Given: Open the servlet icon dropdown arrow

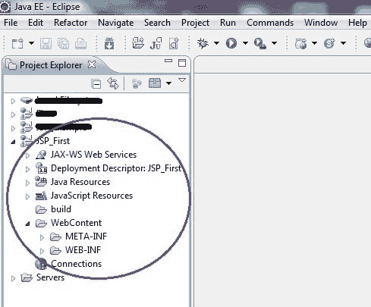Looking at the screenshot, I should (x=343, y=43).
